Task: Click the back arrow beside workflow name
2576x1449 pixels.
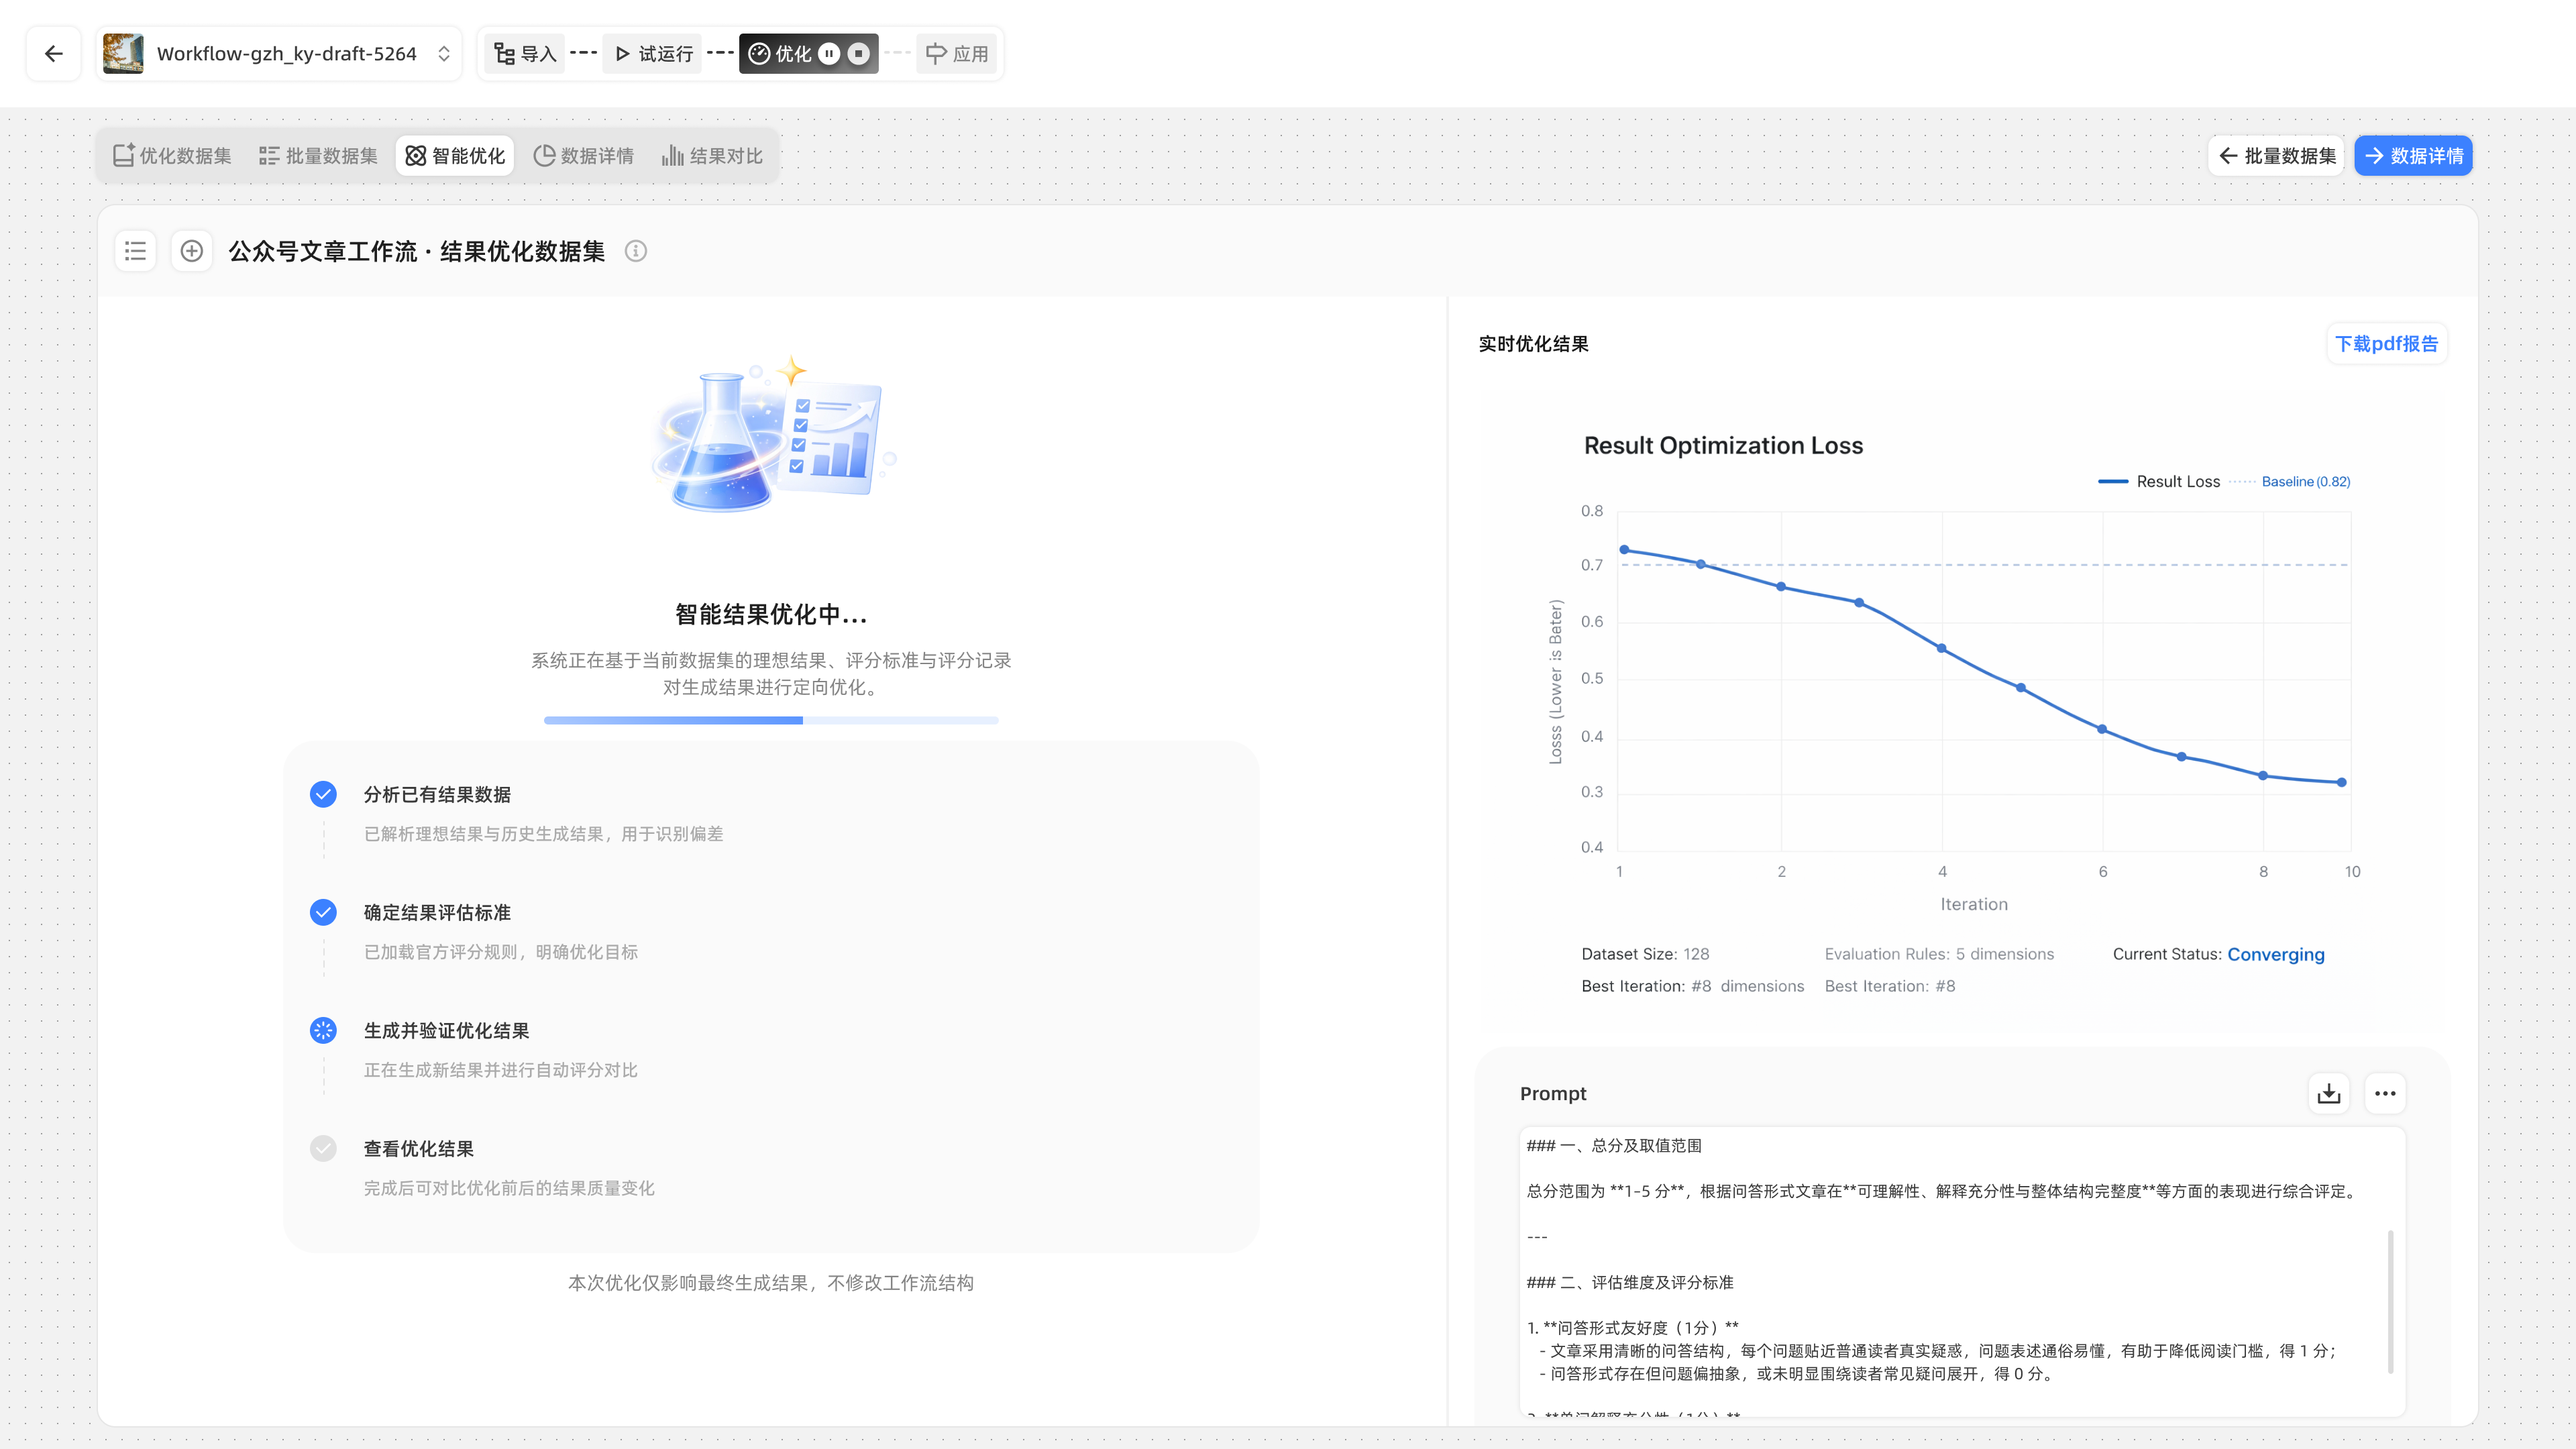Action: pos(53,53)
